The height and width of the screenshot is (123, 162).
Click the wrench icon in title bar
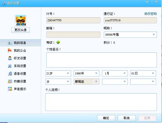point(4,3)
